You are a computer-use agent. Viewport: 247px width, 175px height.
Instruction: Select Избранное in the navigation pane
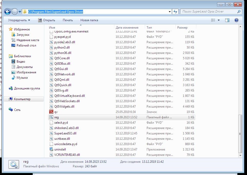point(22,29)
